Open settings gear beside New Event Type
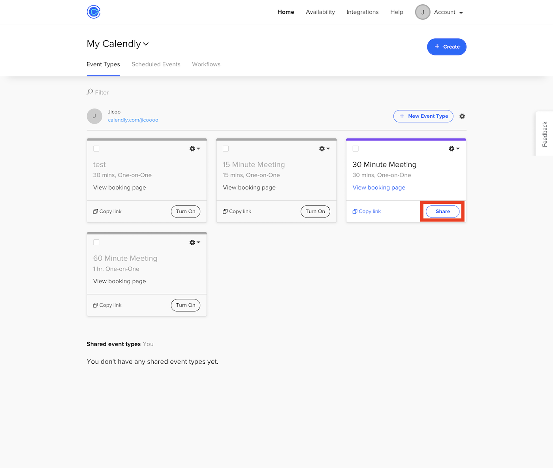The height and width of the screenshot is (468, 553). click(462, 116)
